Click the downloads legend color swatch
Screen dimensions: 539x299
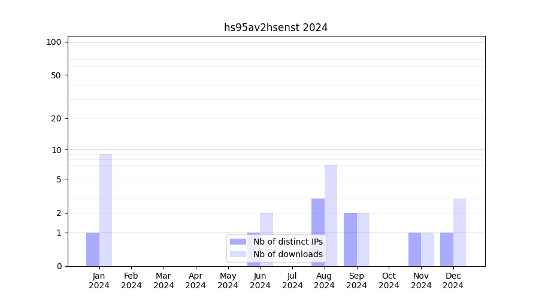238,254
